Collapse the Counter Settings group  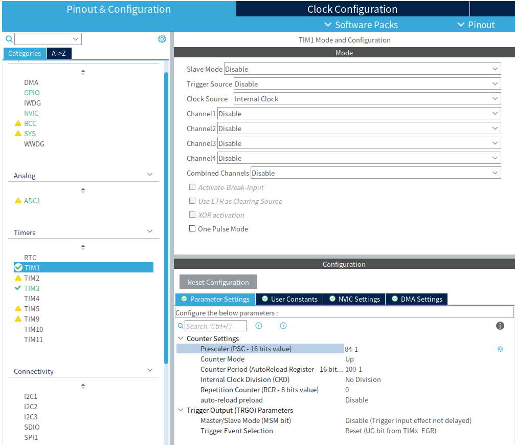pyautogui.click(x=181, y=338)
